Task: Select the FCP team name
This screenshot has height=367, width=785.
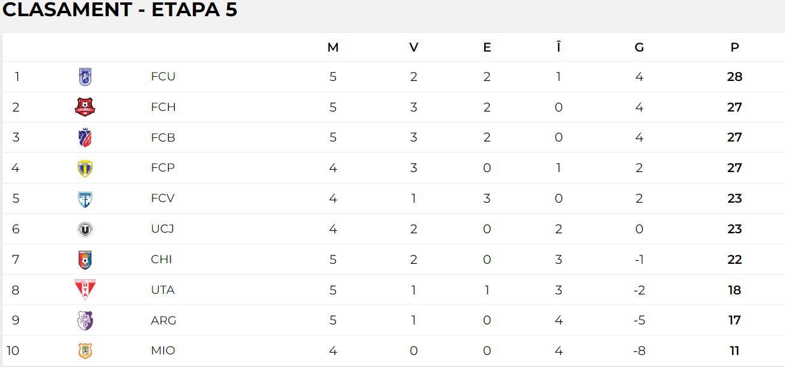Action: [x=163, y=168]
